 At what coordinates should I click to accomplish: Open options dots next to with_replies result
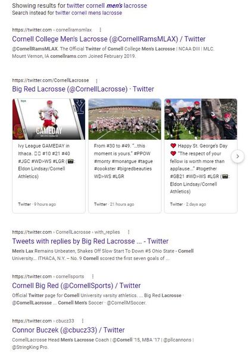[x=129, y=232]
